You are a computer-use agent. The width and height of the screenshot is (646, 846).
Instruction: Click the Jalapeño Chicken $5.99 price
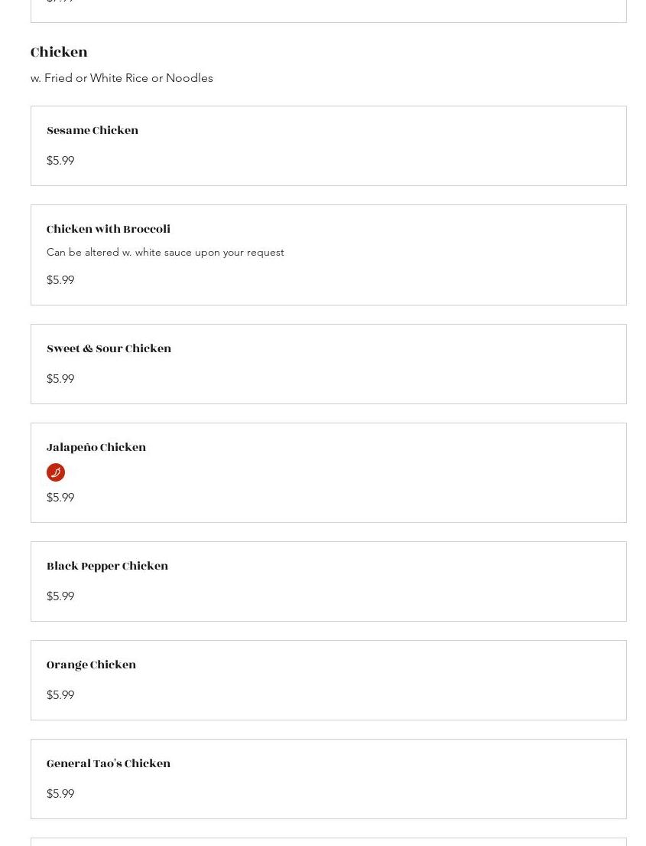pyautogui.click(x=60, y=498)
